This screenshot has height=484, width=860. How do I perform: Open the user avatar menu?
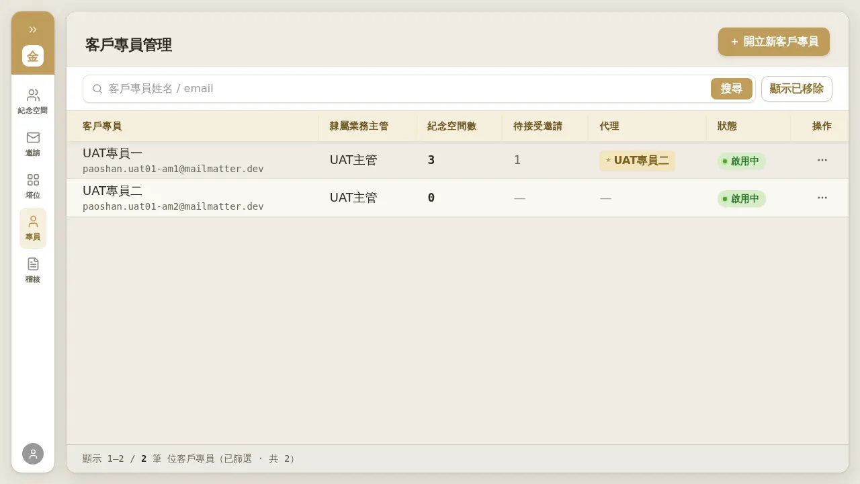pos(33,454)
